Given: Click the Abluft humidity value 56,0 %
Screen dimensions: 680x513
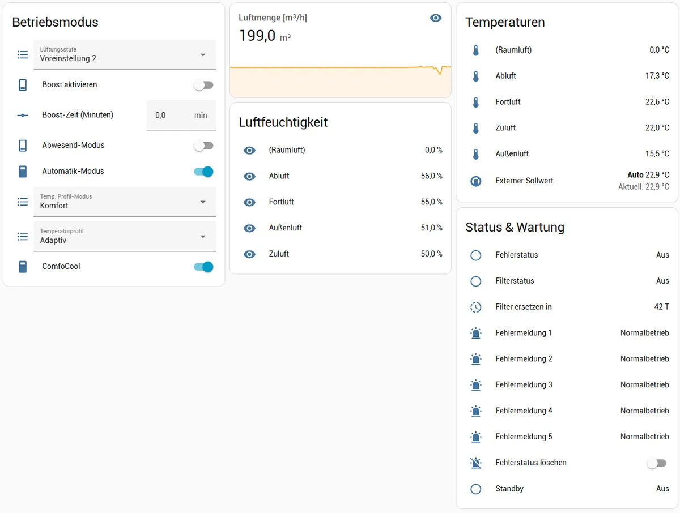Looking at the screenshot, I should click(432, 176).
